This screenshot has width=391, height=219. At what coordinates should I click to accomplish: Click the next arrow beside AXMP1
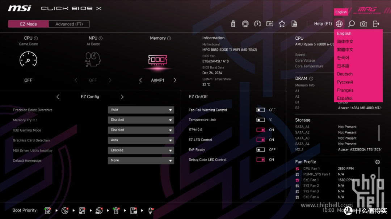pos(175,80)
